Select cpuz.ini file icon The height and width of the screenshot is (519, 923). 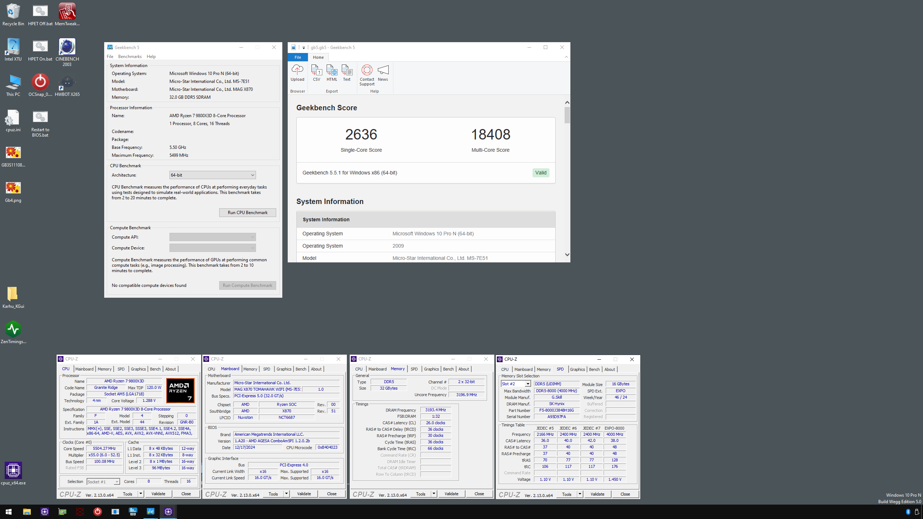(x=13, y=121)
